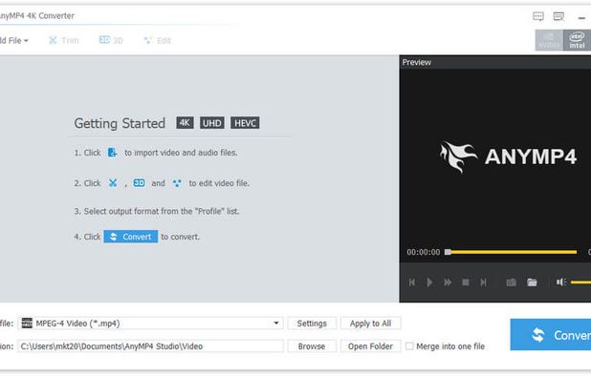Mute the preview volume
The image size is (591, 376).
pos(561,282)
